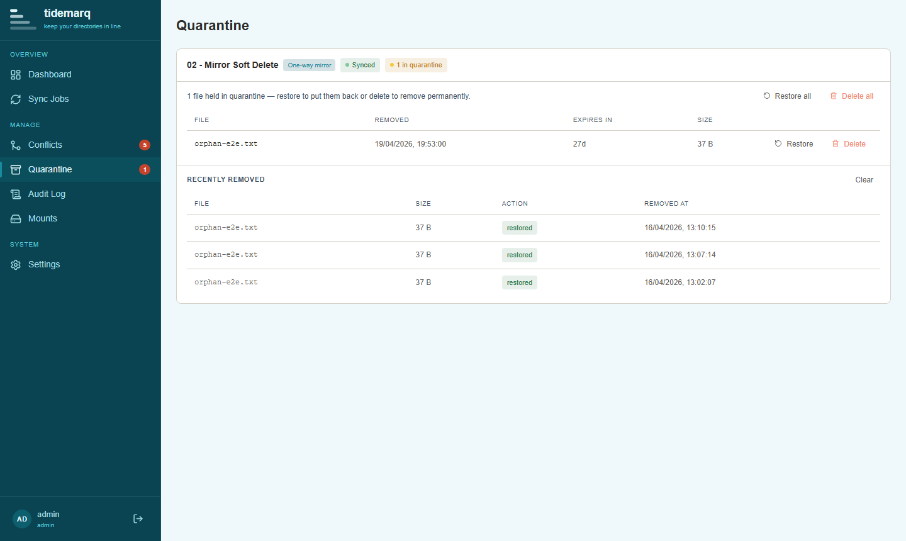Viewport: 906px width, 541px height.
Task: Open Settings from the sidebar
Action: click(81, 265)
